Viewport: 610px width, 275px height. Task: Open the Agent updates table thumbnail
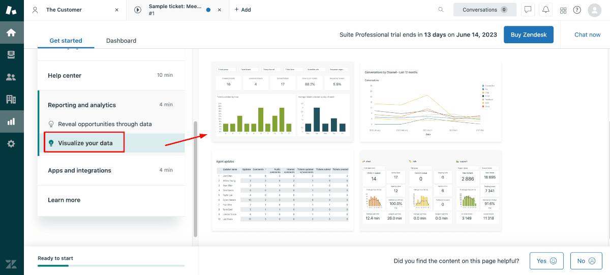282,191
